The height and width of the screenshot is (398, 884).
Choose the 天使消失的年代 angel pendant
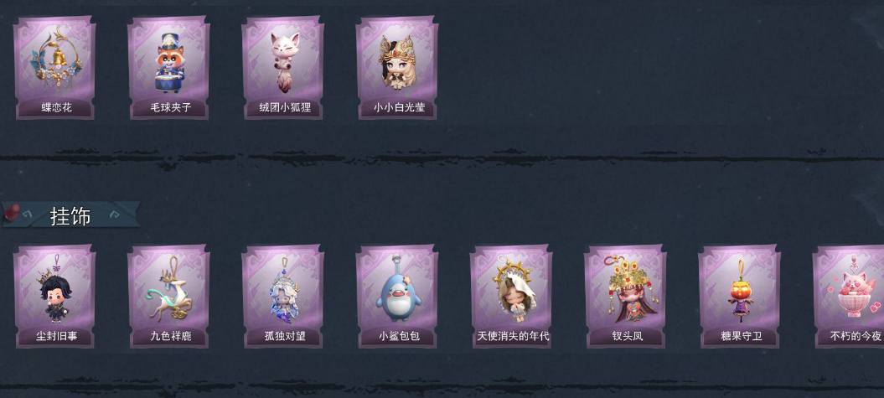tap(512, 296)
